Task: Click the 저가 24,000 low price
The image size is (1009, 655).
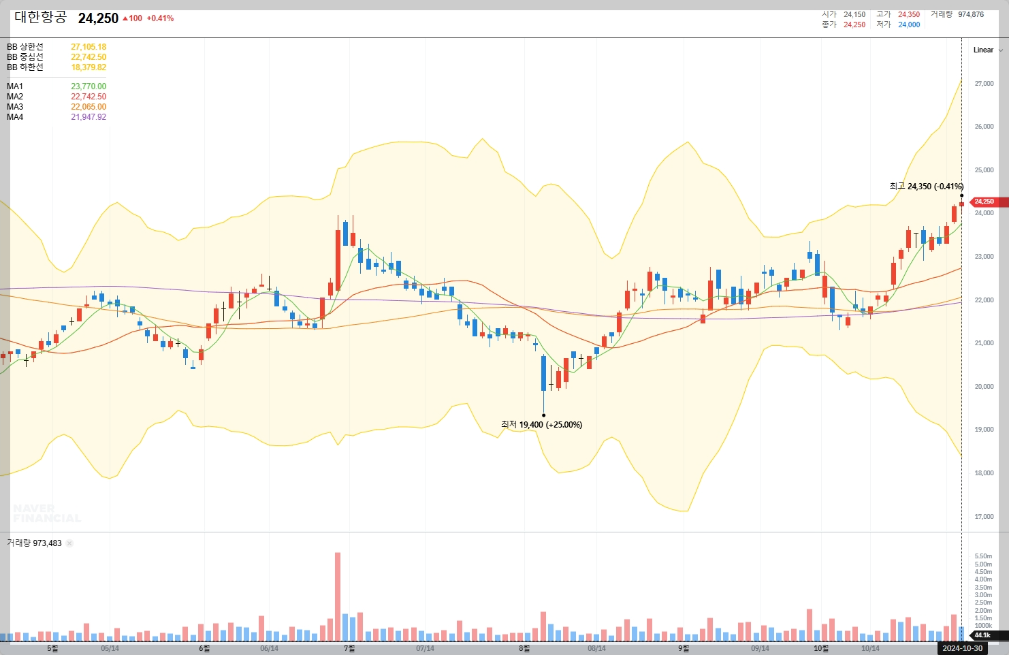Action: [x=898, y=25]
